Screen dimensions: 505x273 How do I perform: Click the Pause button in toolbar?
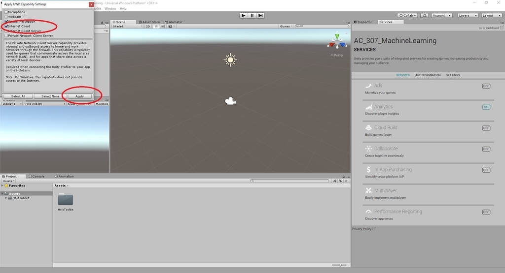click(x=252, y=15)
